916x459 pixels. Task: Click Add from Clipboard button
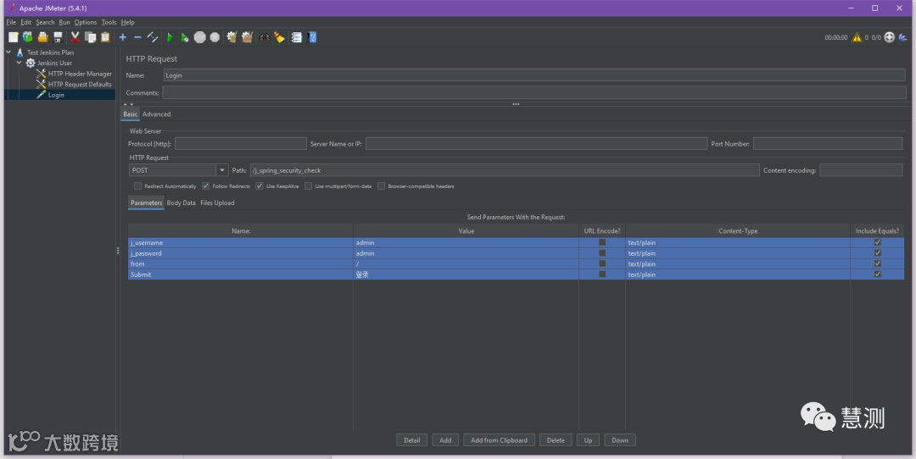(x=499, y=440)
